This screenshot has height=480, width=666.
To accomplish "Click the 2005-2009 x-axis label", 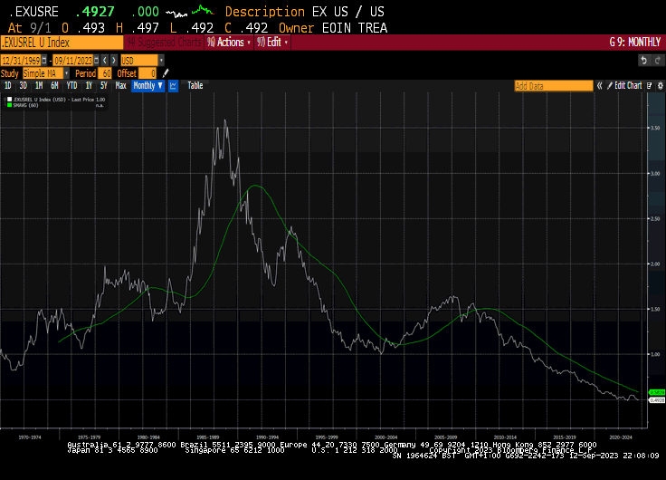I will [x=445, y=437].
